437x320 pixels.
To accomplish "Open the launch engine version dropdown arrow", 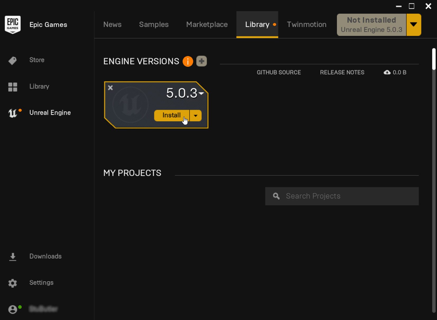I will pyautogui.click(x=414, y=25).
